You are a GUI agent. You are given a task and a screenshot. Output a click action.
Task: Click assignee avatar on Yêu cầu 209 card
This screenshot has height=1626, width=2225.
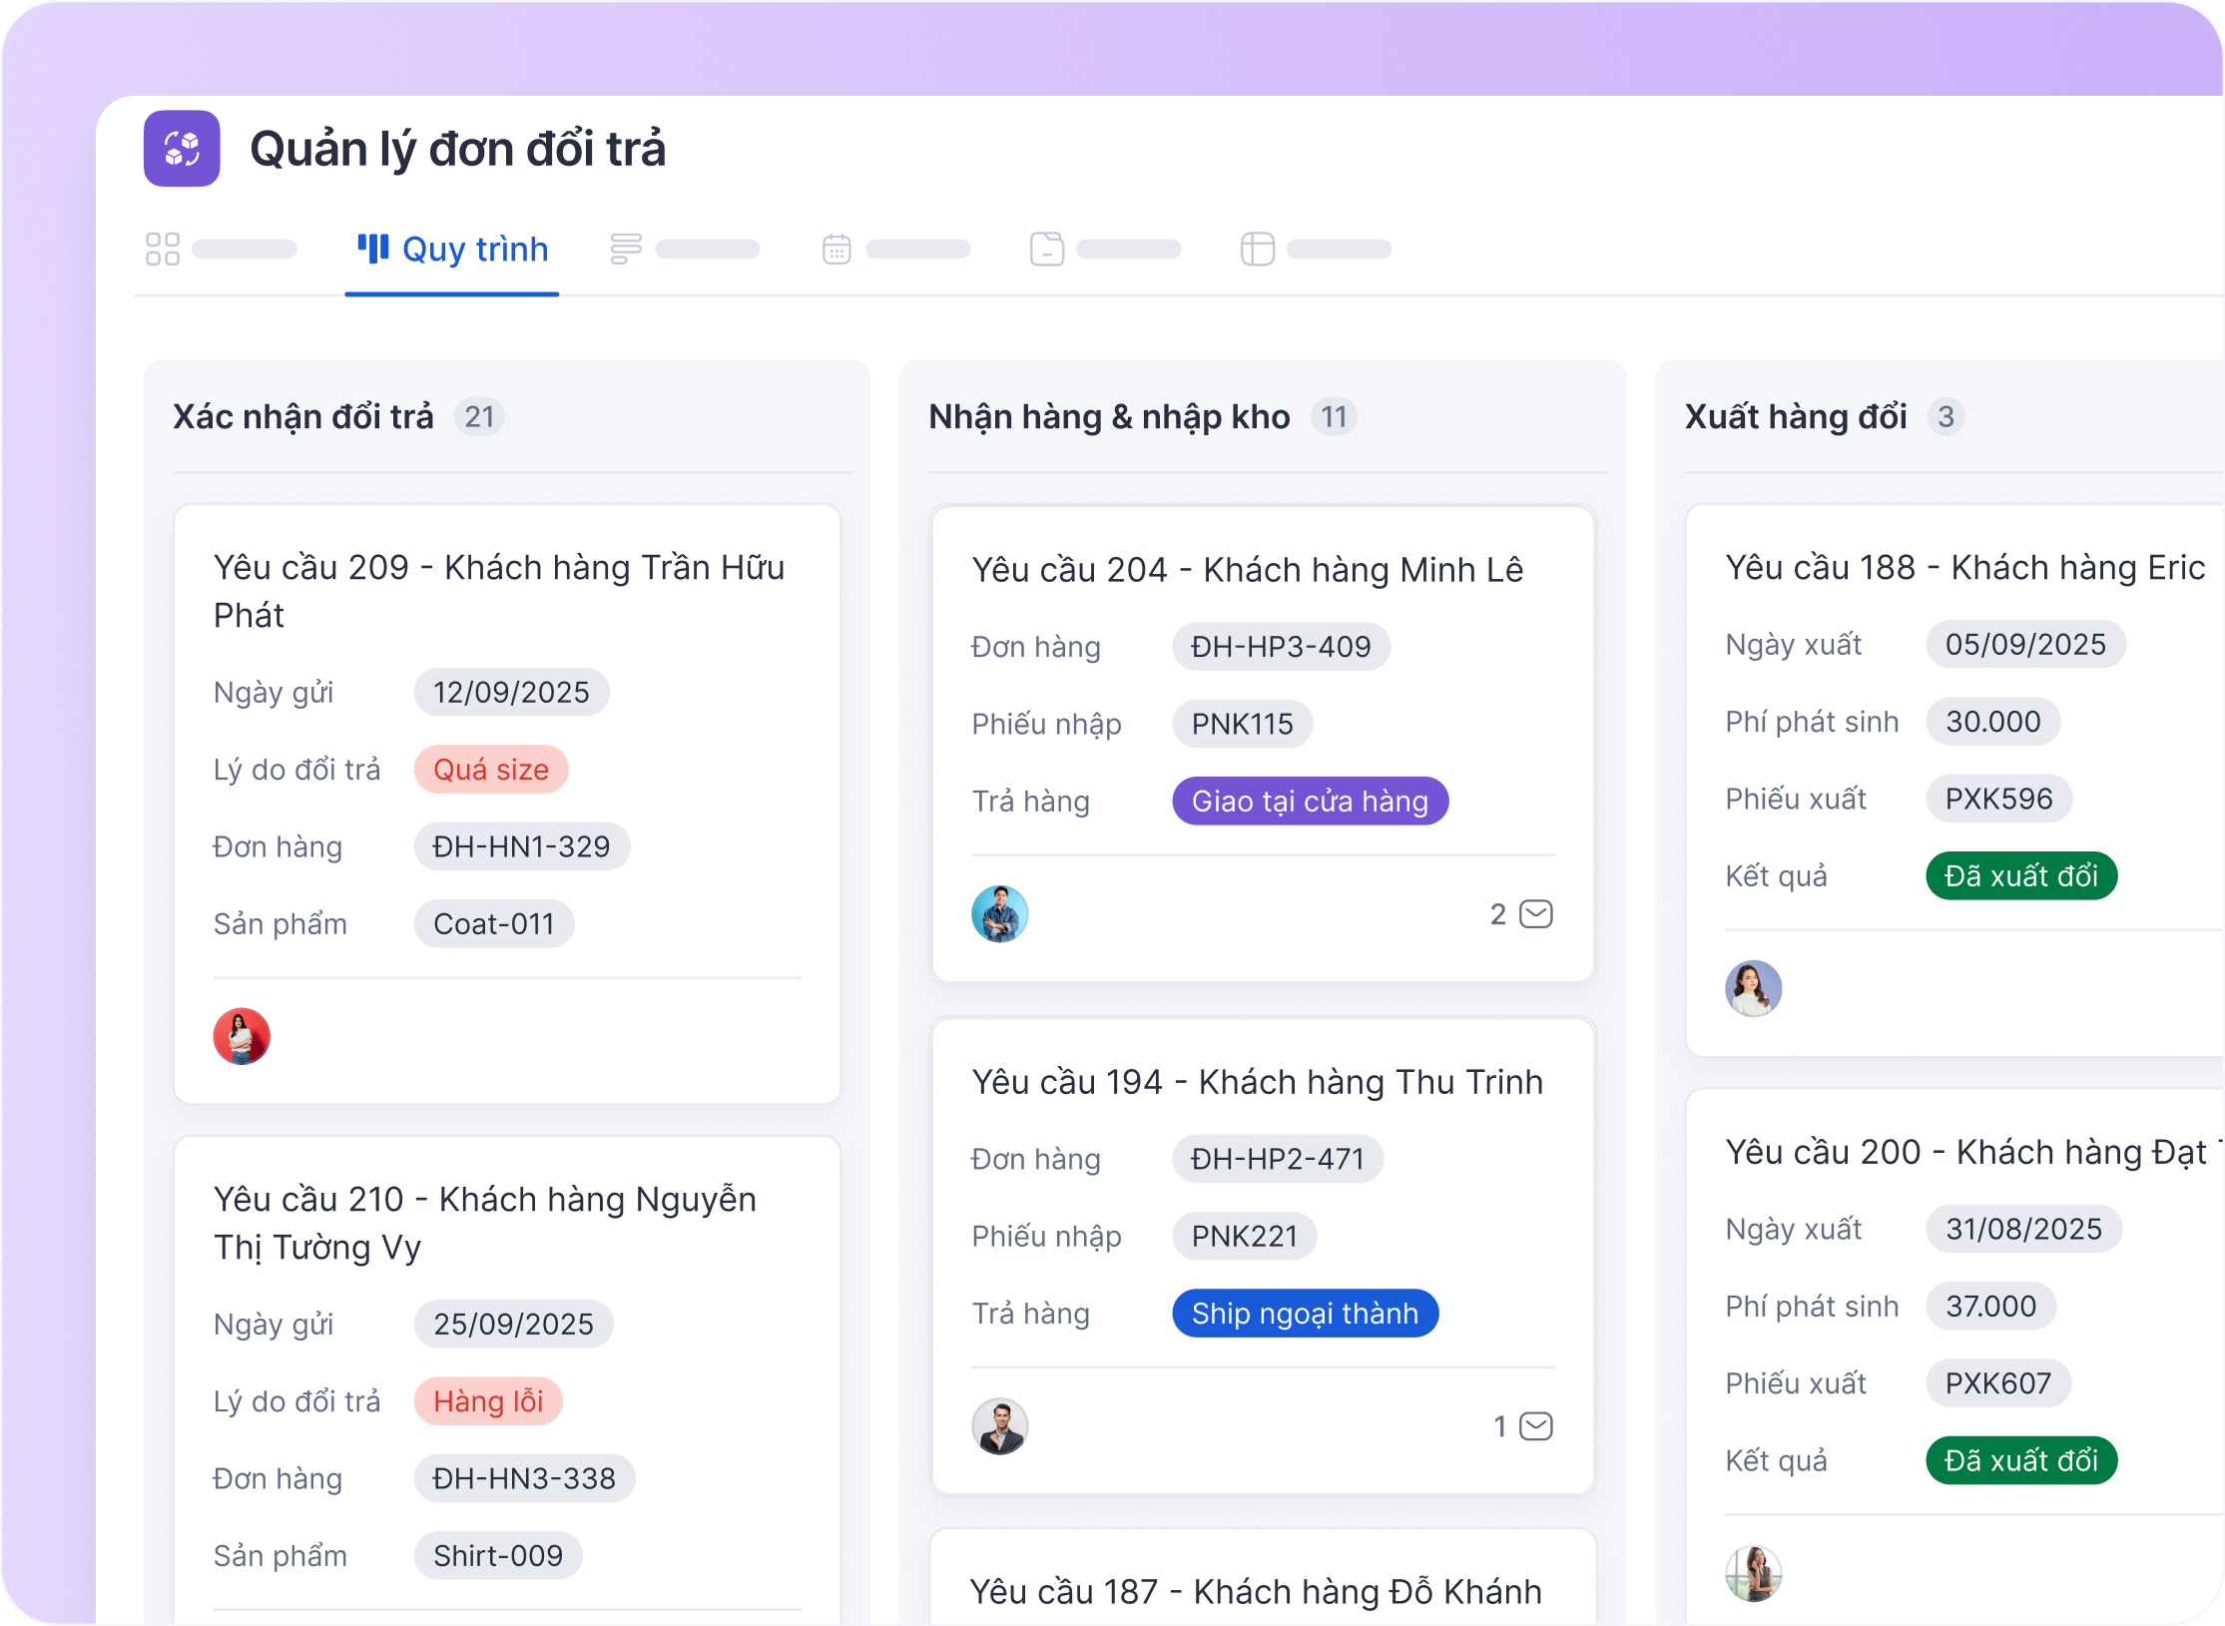click(242, 1036)
